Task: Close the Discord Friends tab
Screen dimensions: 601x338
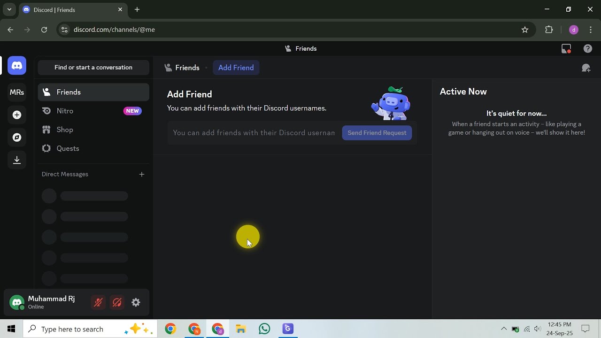Action: [x=120, y=9]
